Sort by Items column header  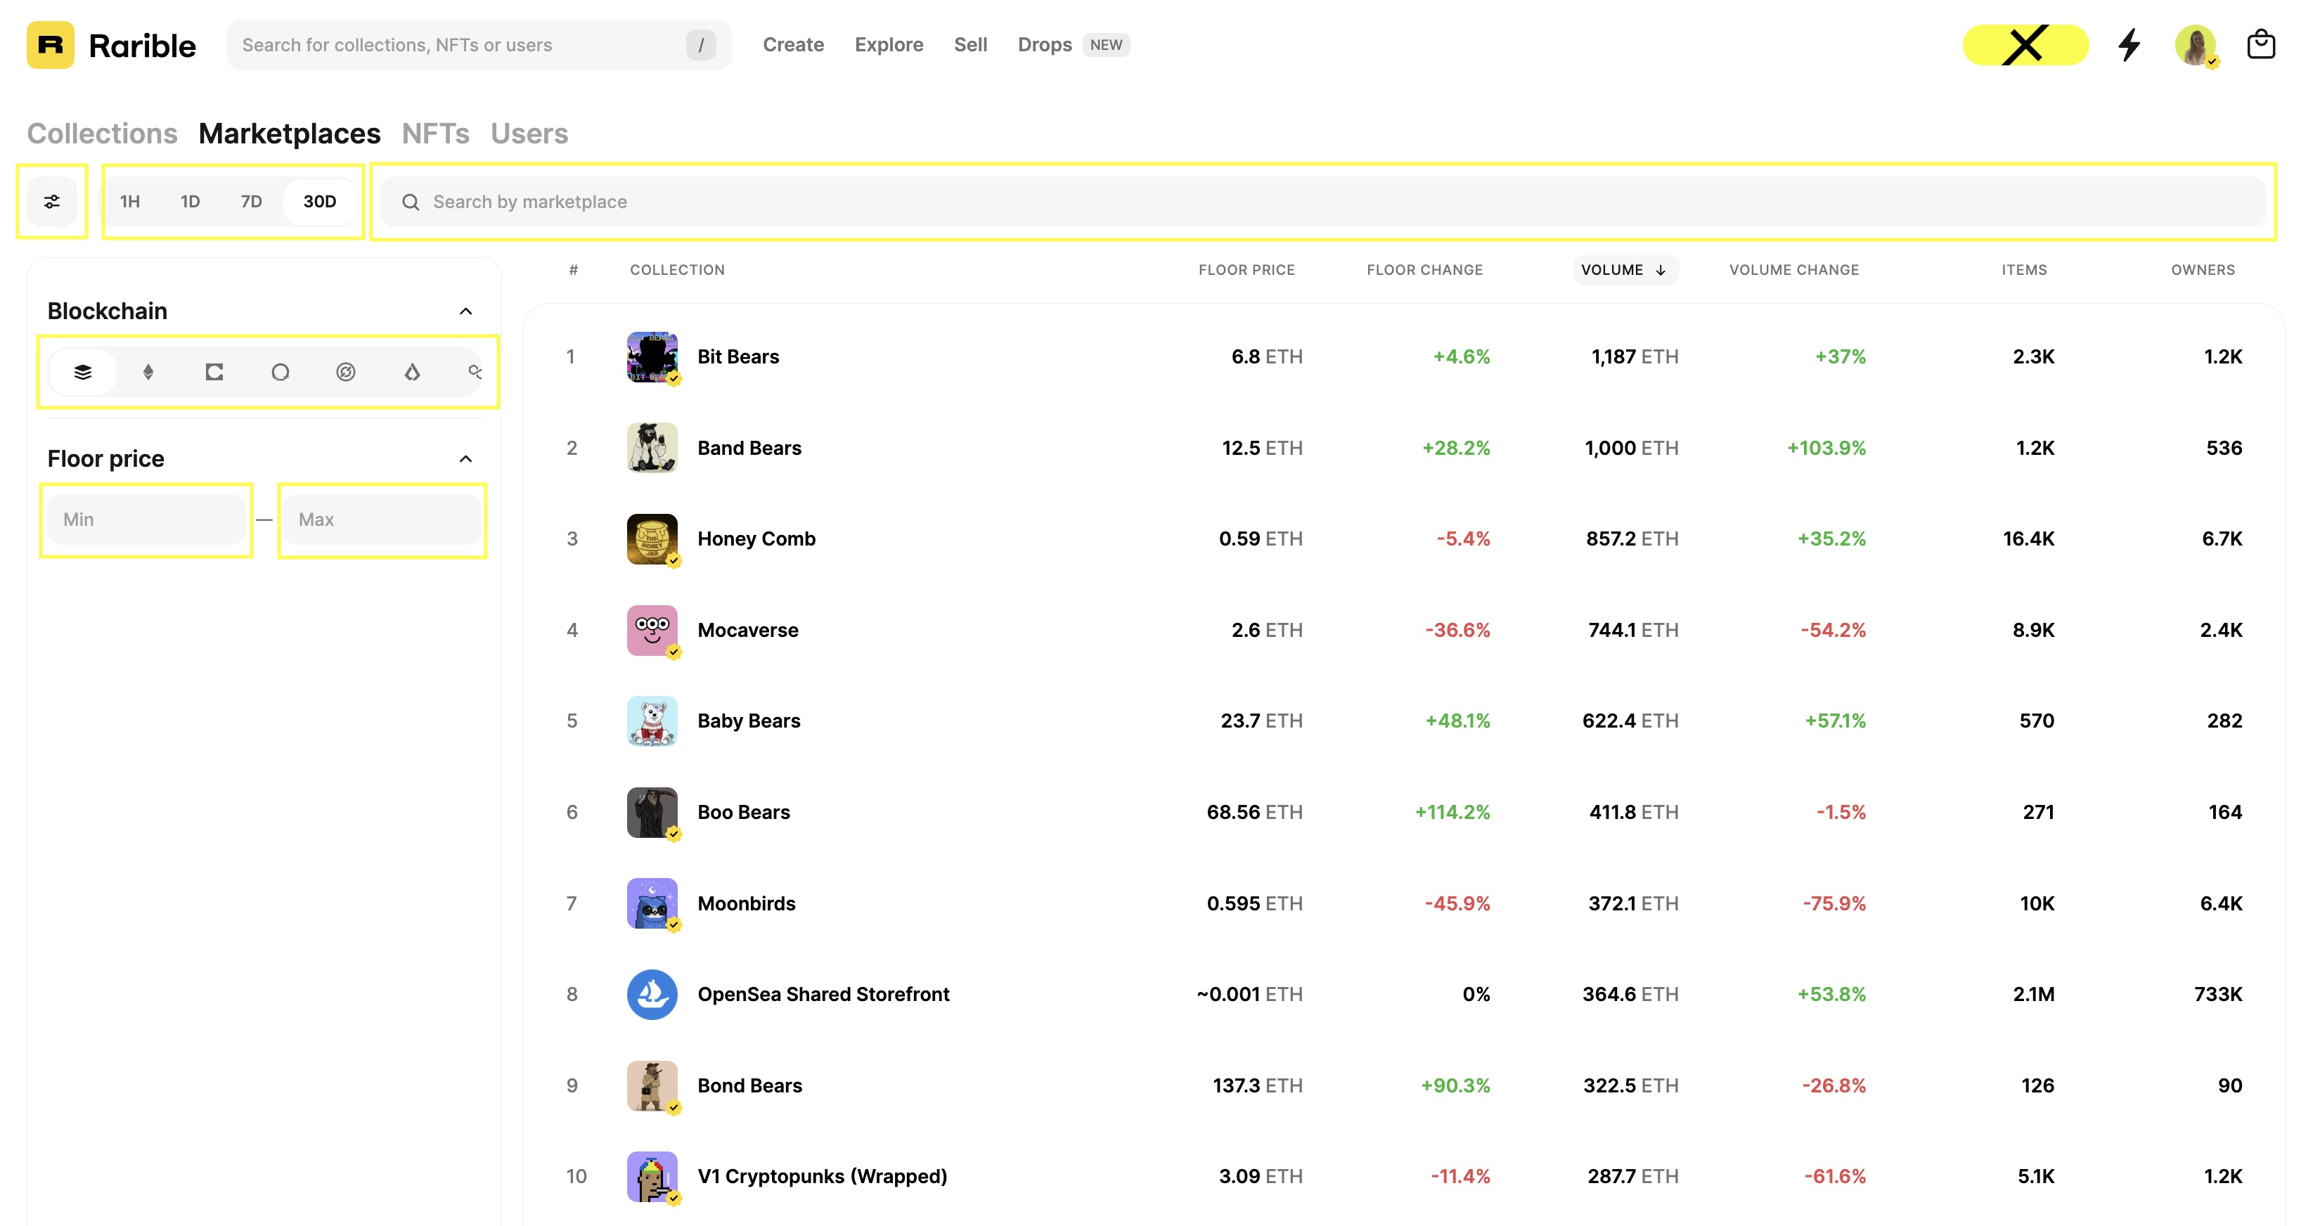2024,269
